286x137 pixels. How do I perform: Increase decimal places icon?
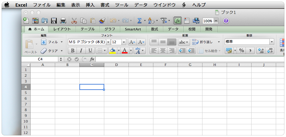tap(260, 51)
